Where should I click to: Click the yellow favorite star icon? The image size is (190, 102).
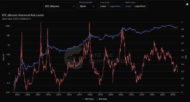coord(187,4)
